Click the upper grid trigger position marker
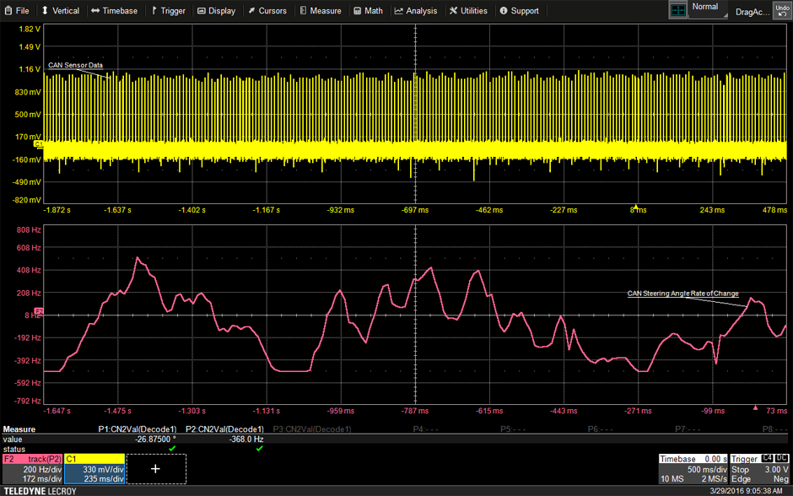Screen dimensions: 793x496 [x=635, y=205]
